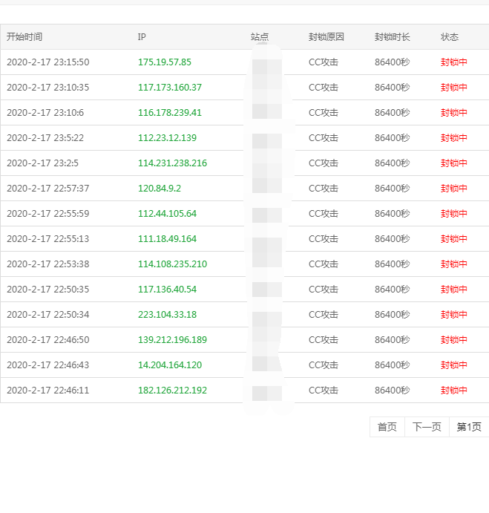Click the 状态 column header
This screenshot has width=489, height=513.
point(449,37)
